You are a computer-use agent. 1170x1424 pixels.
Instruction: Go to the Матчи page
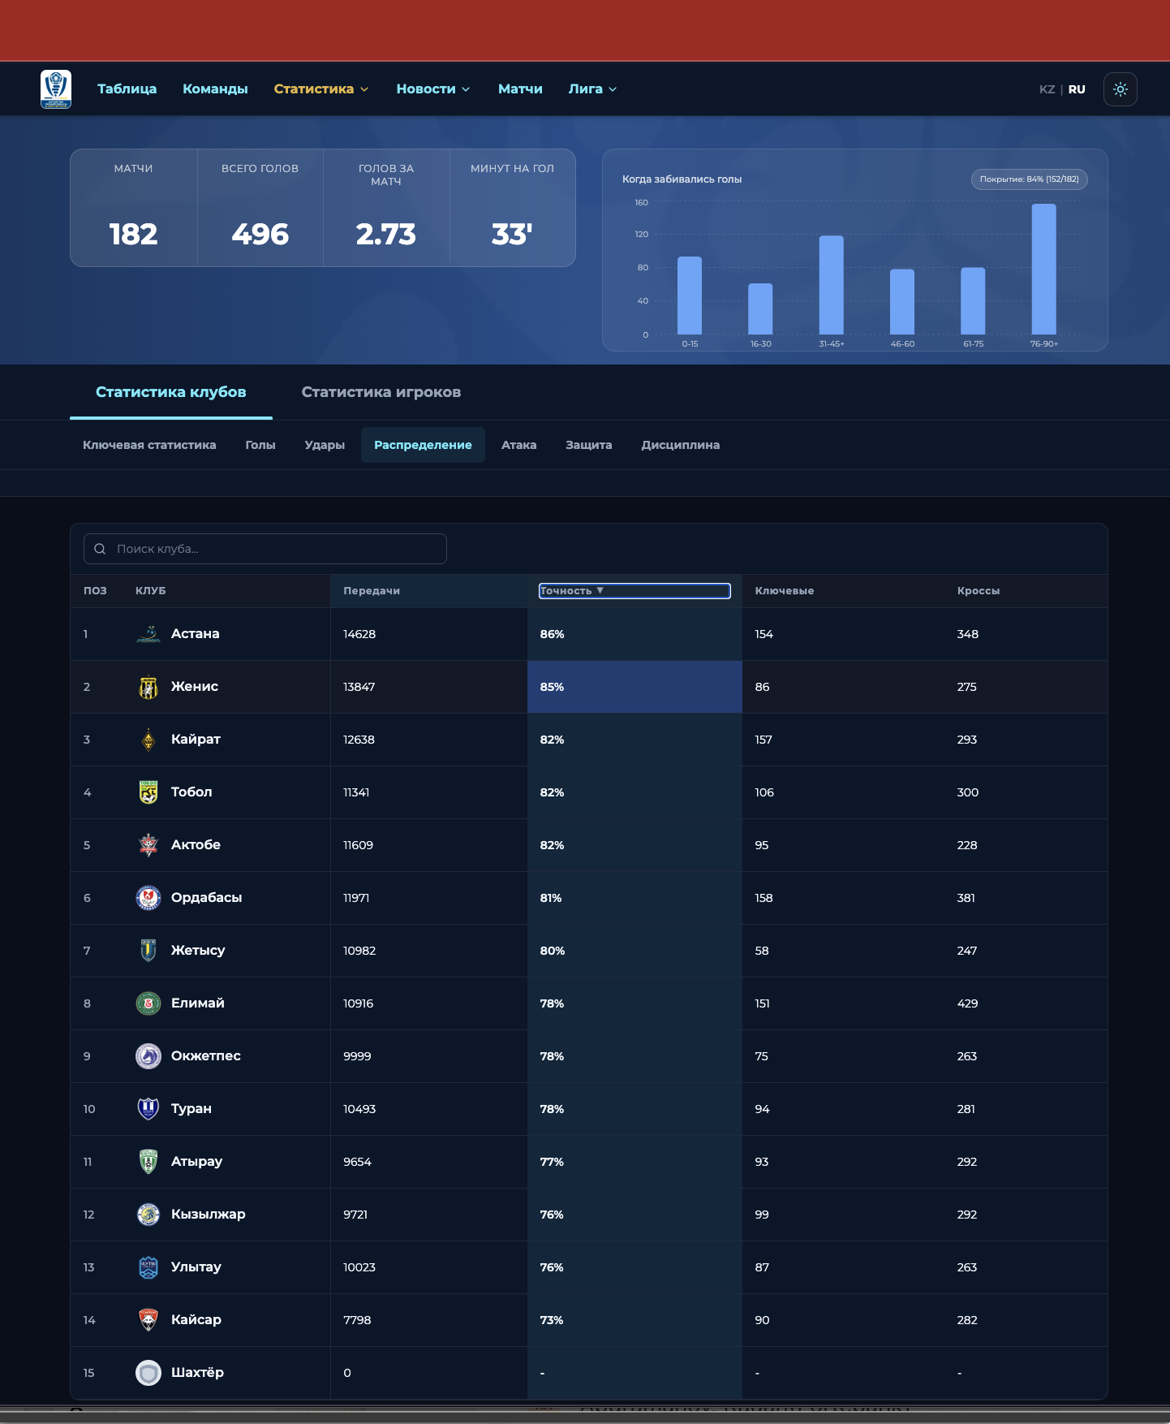point(520,89)
